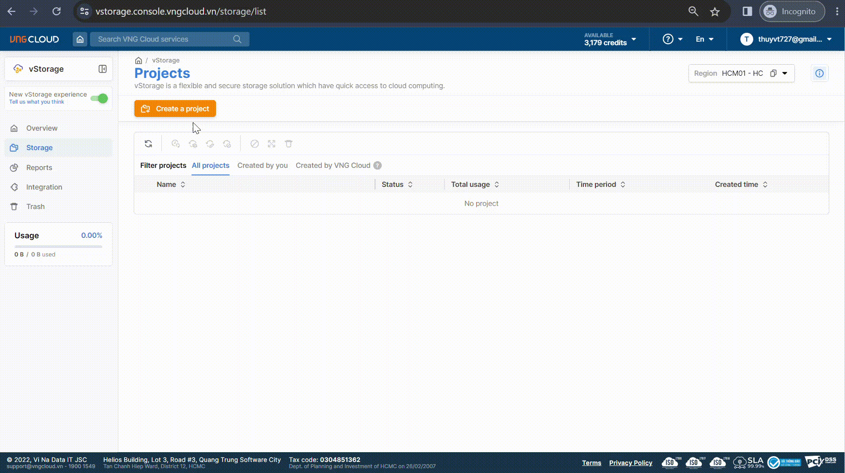Click help icon next to Created by VNG Cloud
This screenshot has width=845, height=473.
coord(377,166)
